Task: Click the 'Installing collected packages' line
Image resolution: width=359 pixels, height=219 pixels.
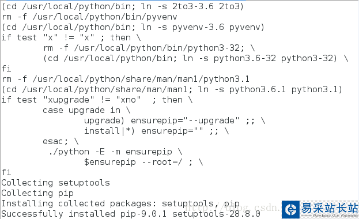Action: point(120,203)
